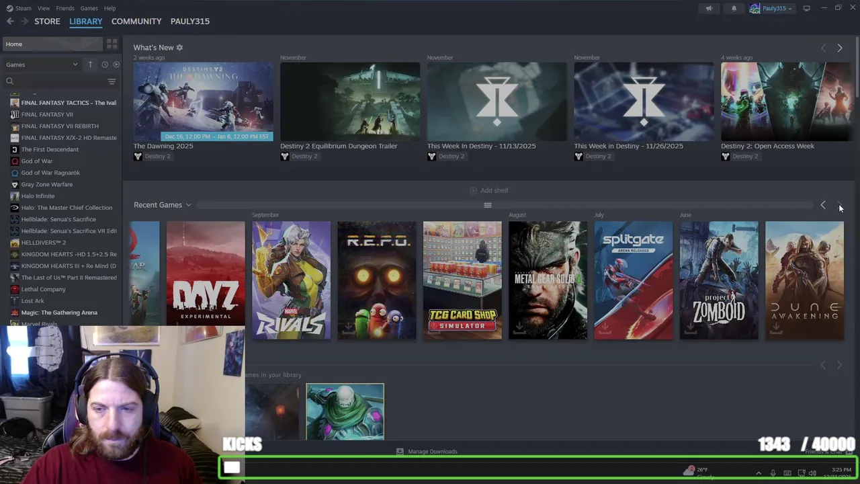
Task: Open What's New settings gear
Action: pyautogui.click(x=179, y=48)
